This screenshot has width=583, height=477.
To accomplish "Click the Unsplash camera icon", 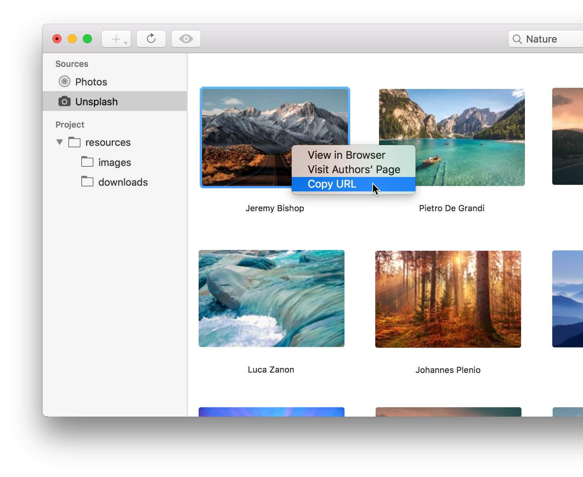I will (65, 101).
